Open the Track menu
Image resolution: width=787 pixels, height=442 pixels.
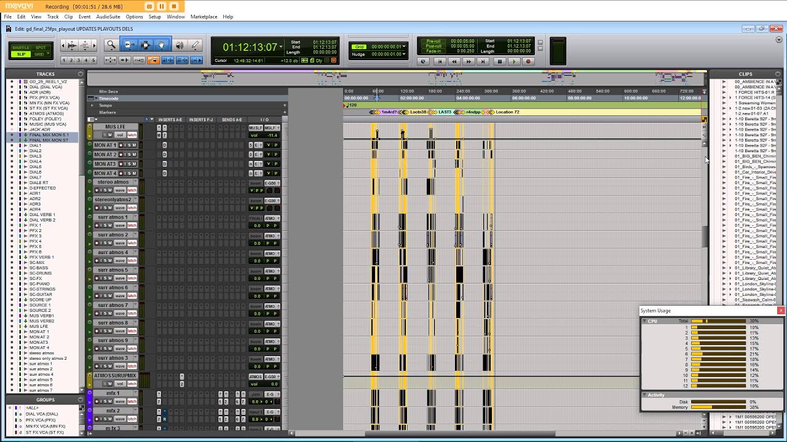[53, 17]
